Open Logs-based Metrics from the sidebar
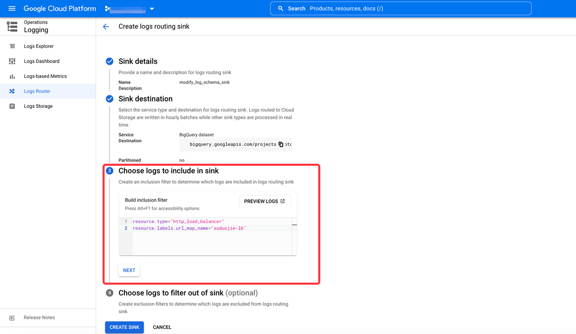 tap(45, 76)
